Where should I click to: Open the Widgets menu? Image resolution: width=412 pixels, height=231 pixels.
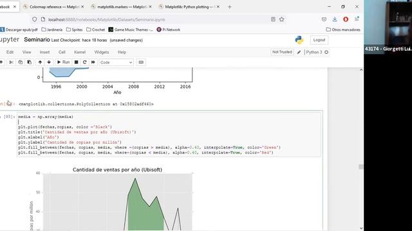102,52
